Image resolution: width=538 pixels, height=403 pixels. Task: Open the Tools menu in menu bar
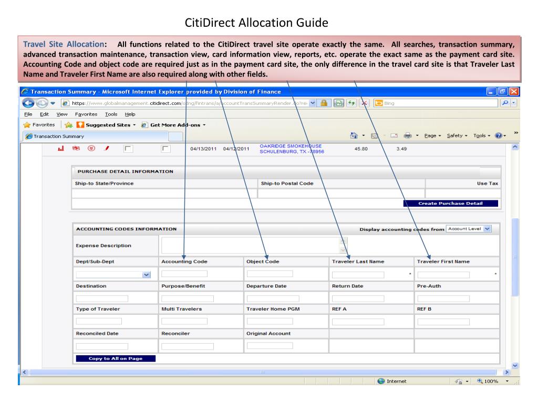coord(111,114)
